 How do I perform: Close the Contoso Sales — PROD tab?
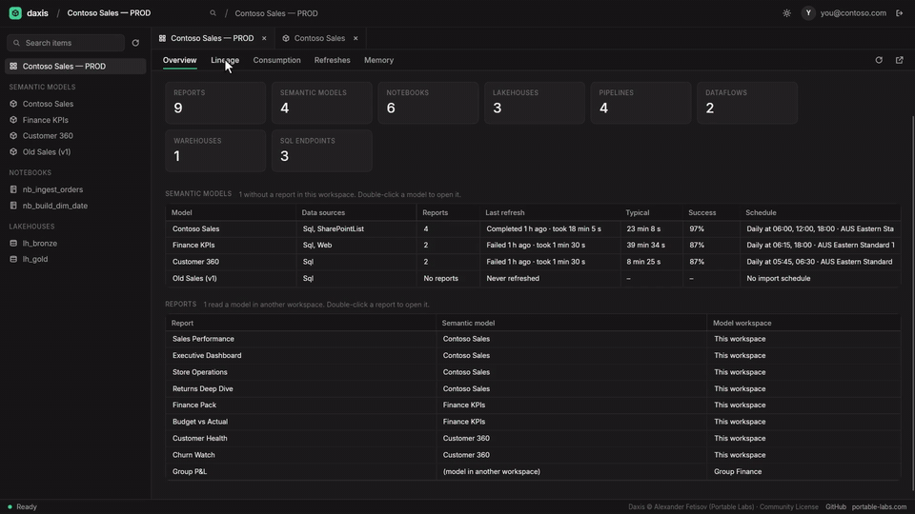264,38
